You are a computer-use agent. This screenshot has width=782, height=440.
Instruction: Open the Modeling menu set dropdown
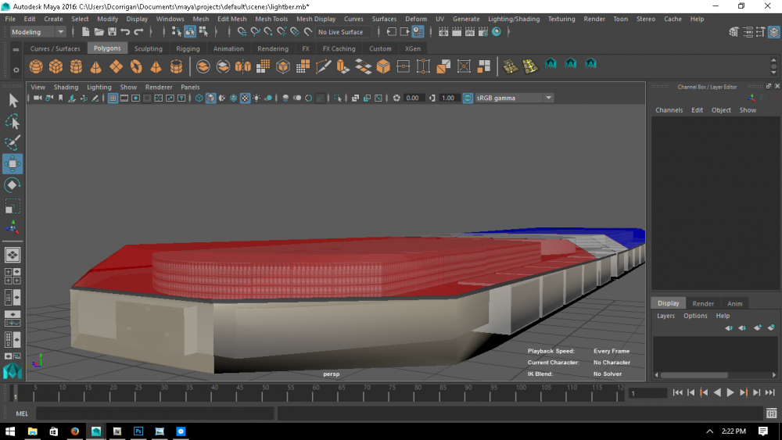38,32
